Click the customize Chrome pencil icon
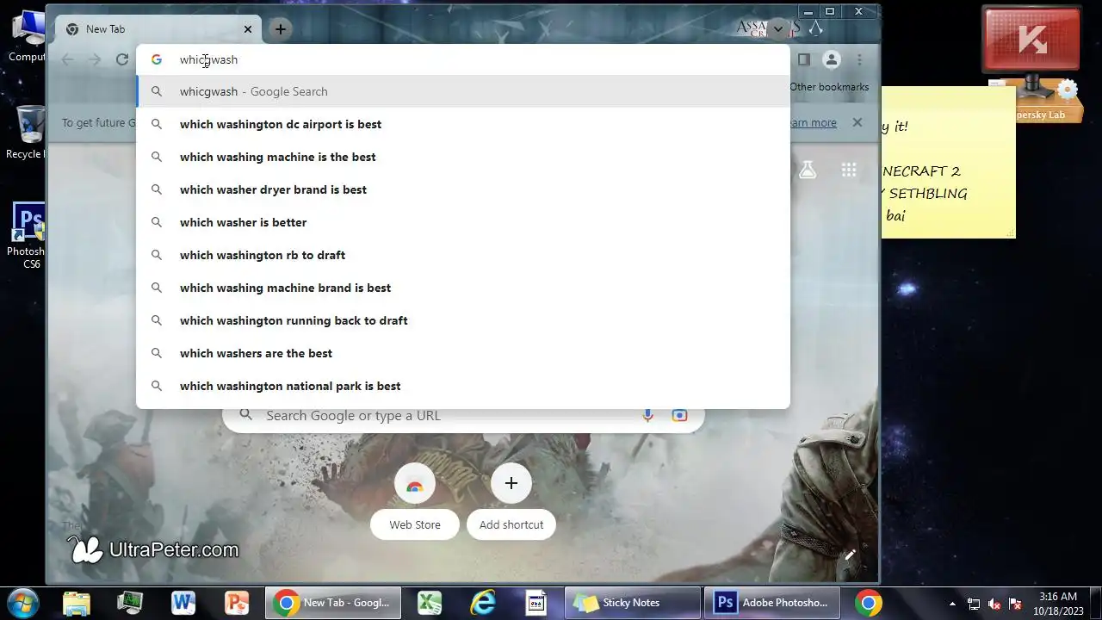This screenshot has width=1102, height=620. click(x=850, y=555)
